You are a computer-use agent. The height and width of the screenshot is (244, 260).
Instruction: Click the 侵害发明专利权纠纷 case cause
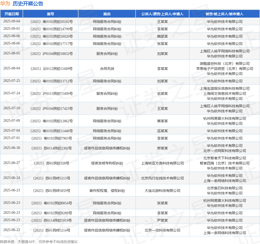[x=107, y=163]
